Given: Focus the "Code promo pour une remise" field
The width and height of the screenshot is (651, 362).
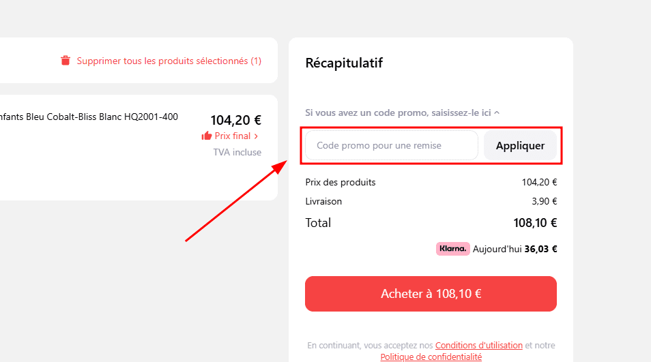Looking at the screenshot, I should point(391,145).
